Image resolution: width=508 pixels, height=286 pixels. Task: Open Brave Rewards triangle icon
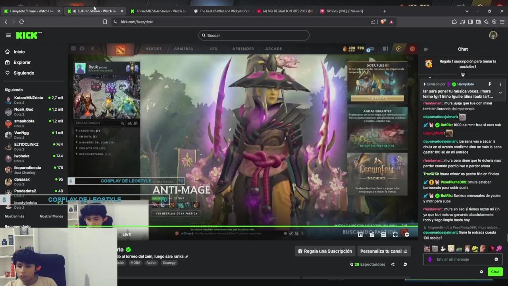point(391,22)
